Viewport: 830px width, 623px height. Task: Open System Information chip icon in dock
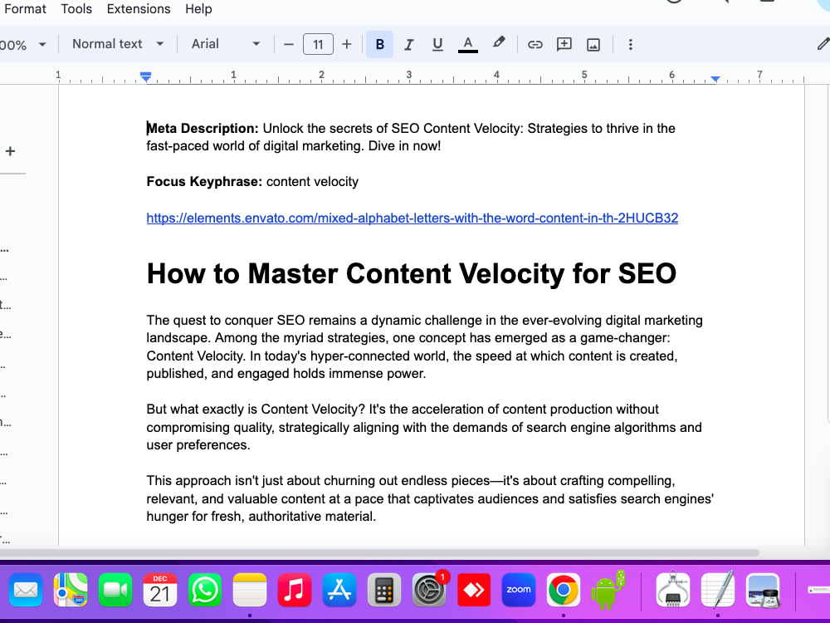(x=673, y=590)
